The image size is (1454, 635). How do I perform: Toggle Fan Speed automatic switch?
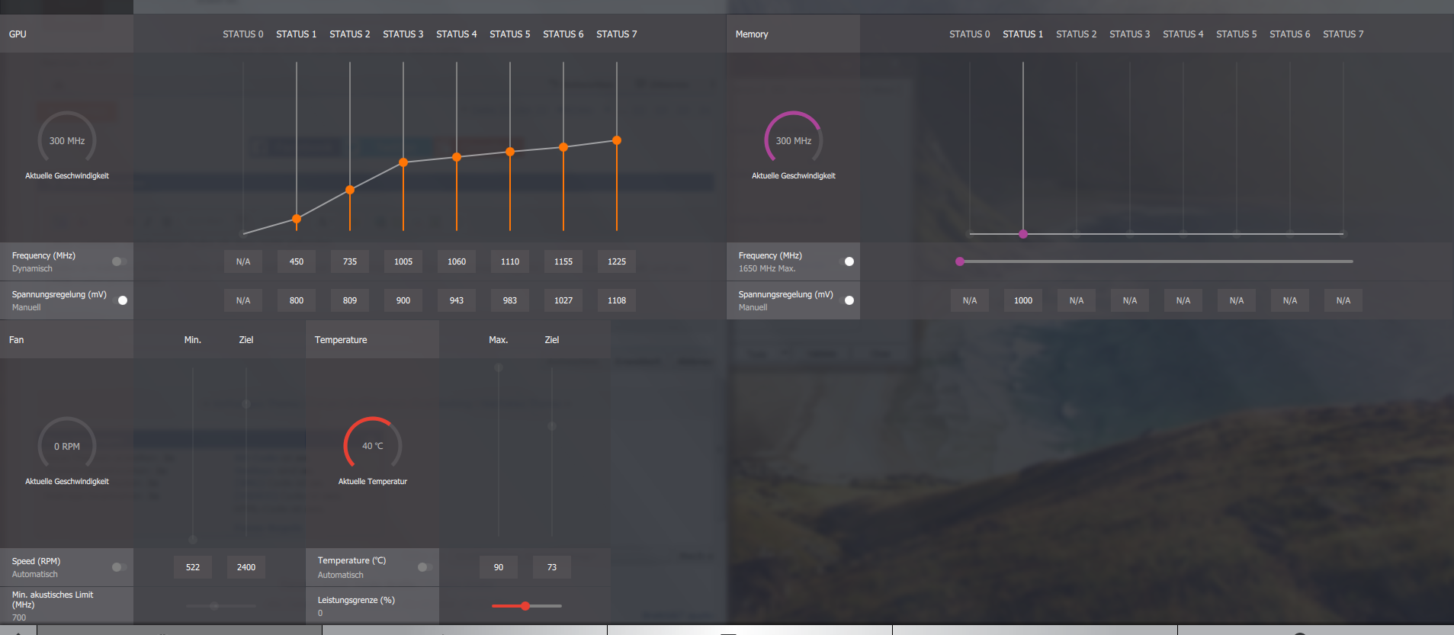[119, 567]
